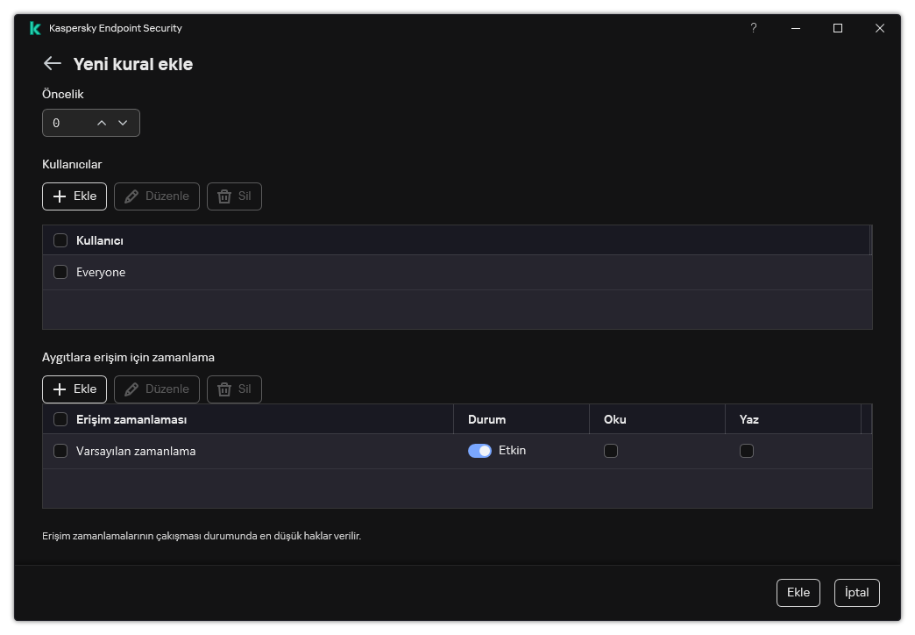Click the Öncelik value input field
The width and height of the screenshot is (915, 635).
pos(91,123)
